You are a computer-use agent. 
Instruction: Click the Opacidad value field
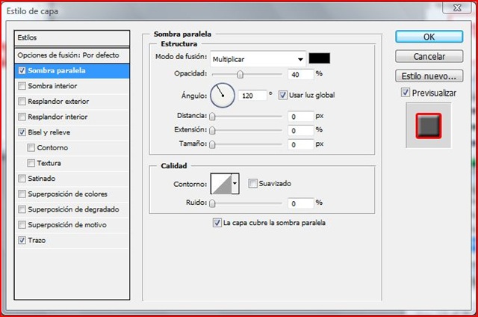click(300, 75)
